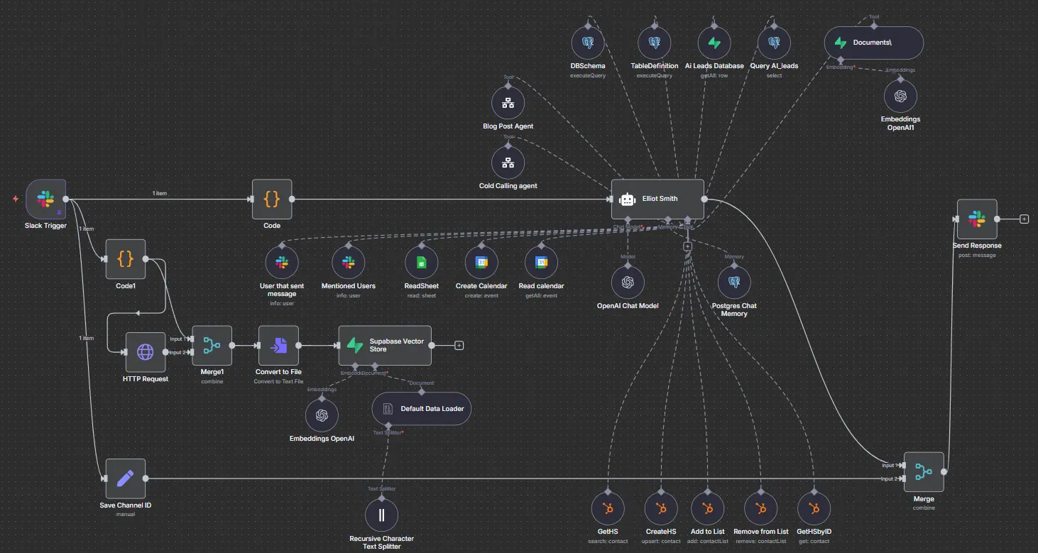The width and height of the screenshot is (1038, 553).
Task: Select the OpenAI Chat Model node
Action: click(x=628, y=283)
